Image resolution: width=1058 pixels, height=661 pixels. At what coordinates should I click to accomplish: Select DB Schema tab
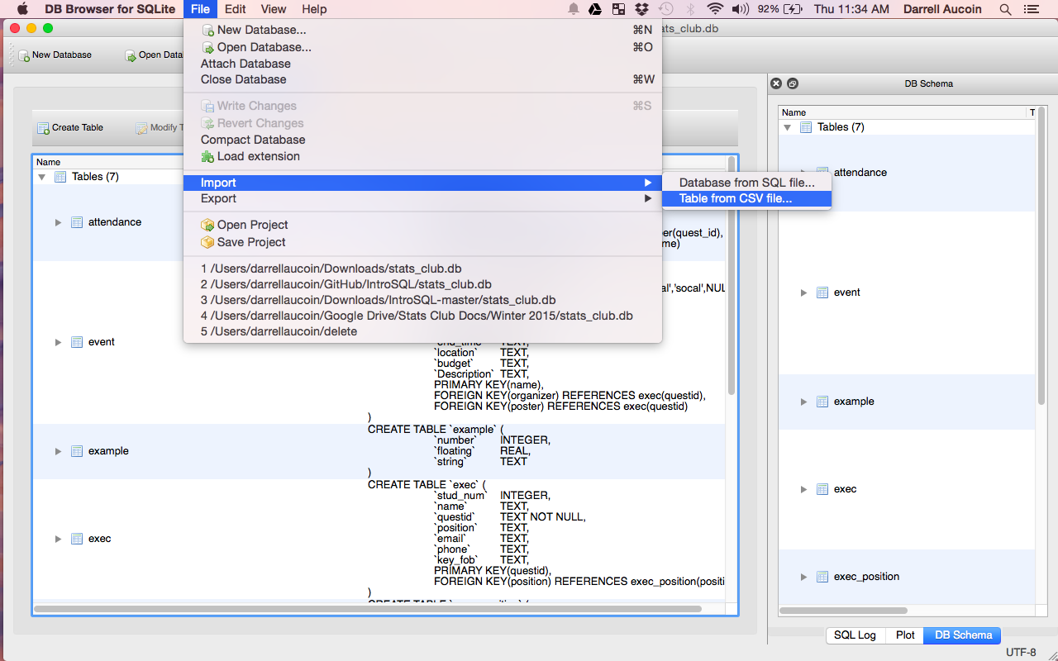click(963, 635)
